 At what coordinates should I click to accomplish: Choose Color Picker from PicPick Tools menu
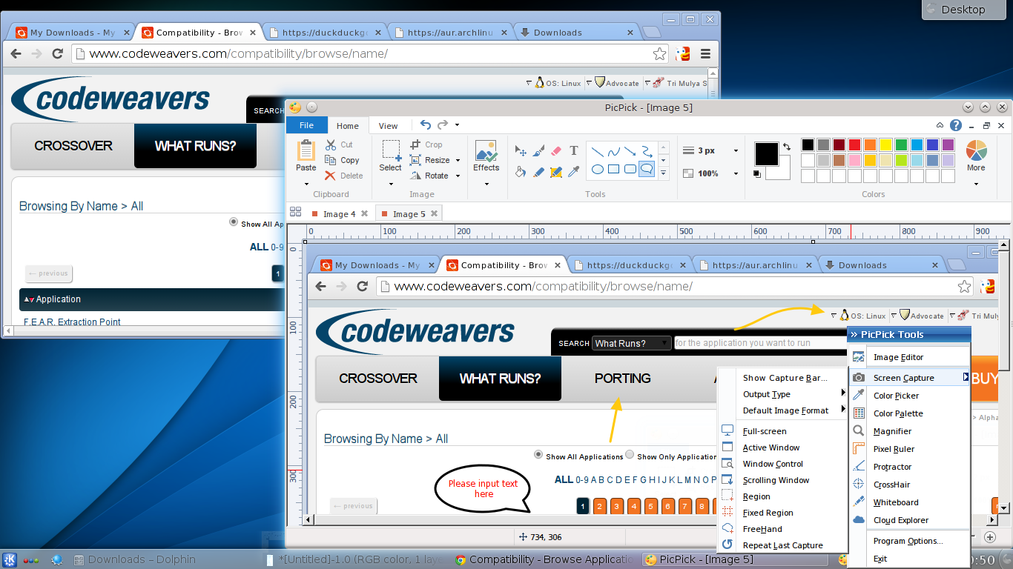[909, 396]
